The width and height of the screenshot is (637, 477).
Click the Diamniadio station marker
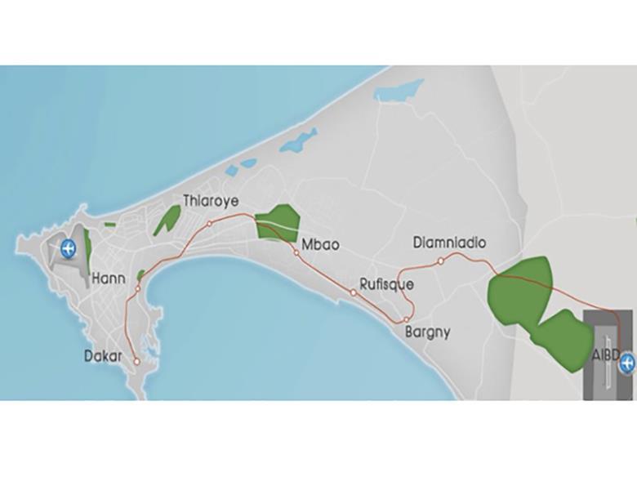[440, 261]
